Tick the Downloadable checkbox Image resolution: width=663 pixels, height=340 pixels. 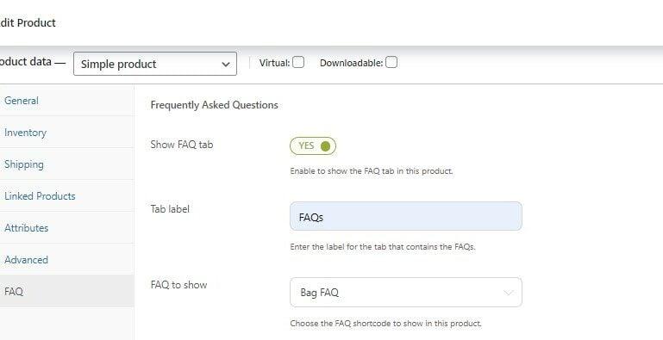coord(391,63)
